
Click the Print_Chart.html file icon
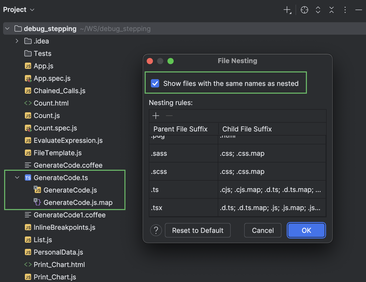28,265
